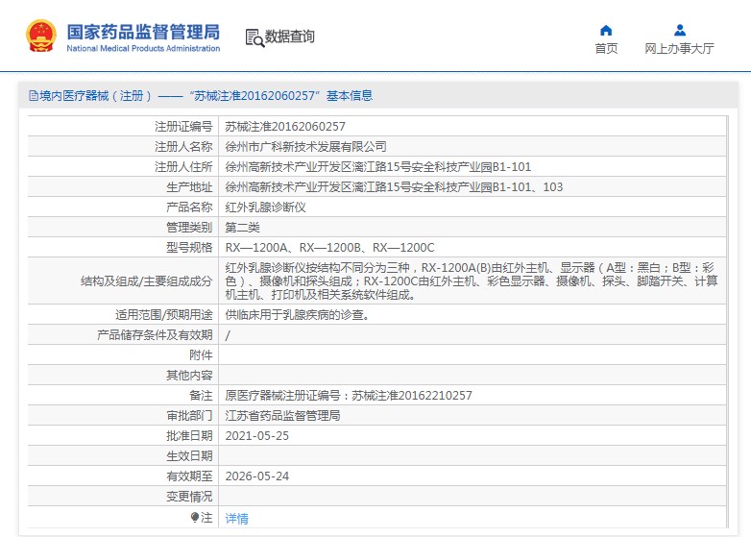Click the lightbulb icon beside 注
This screenshot has height=537, width=751.
click(x=194, y=518)
